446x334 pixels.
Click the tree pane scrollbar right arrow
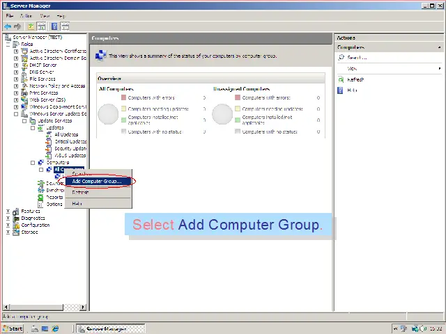pyautogui.click(x=83, y=307)
